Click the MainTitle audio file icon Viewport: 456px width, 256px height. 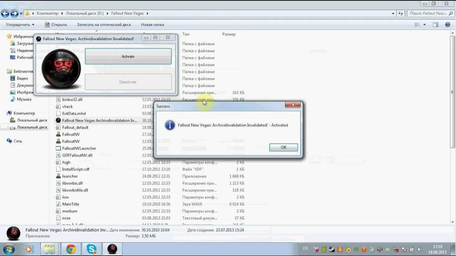click(x=58, y=204)
